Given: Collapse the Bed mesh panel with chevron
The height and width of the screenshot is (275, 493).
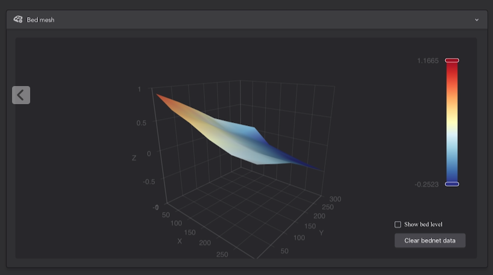Looking at the screenshot, I should [x=477, y=20].
